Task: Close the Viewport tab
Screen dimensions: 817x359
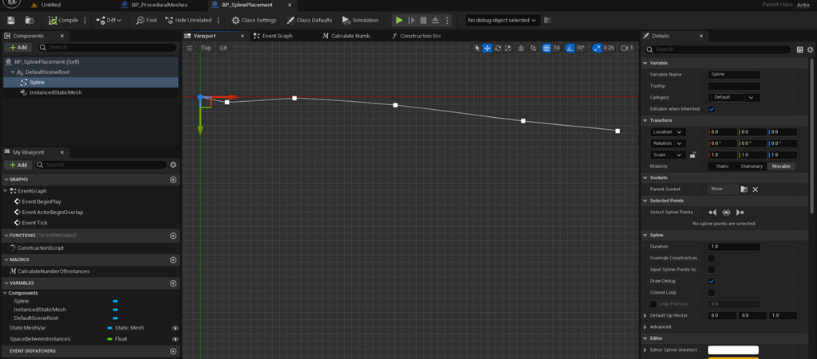Action: point(243,36)
